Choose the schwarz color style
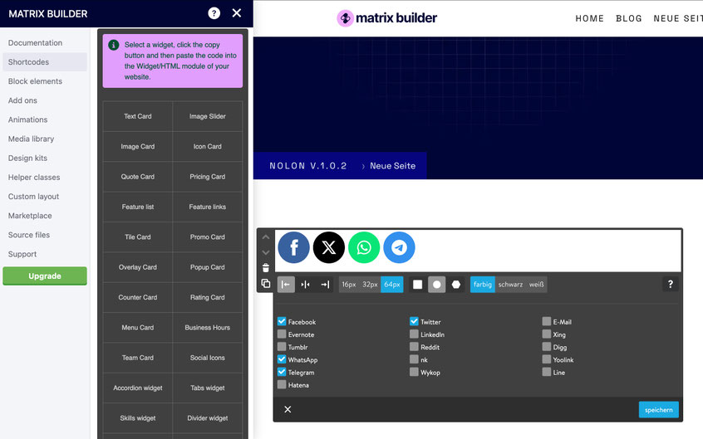Image resolution: width=703 pixels, height=439 pixels. 510,285
